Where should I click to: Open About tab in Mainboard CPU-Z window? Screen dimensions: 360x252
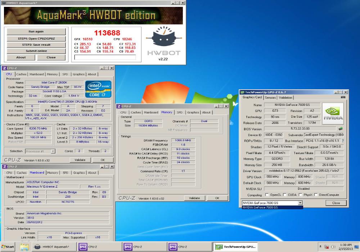coord(92,173)
